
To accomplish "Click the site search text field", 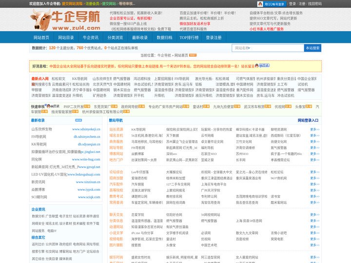I will 277,48.
